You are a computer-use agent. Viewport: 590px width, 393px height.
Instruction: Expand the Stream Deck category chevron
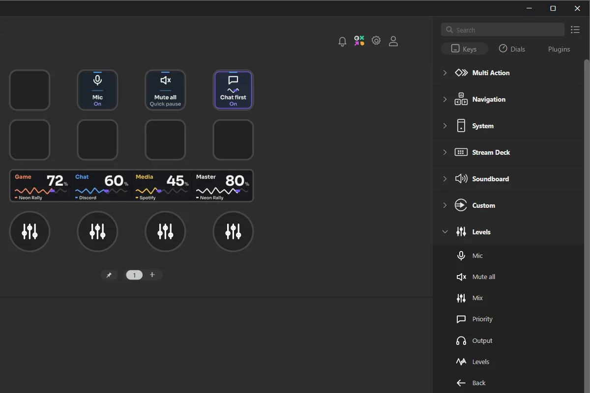click(x=445, y=152)
